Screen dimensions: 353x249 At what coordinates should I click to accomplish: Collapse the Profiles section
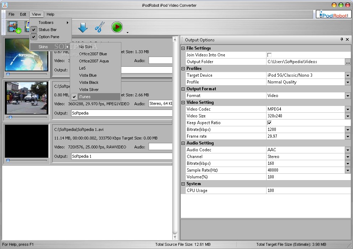coord(183,68)
